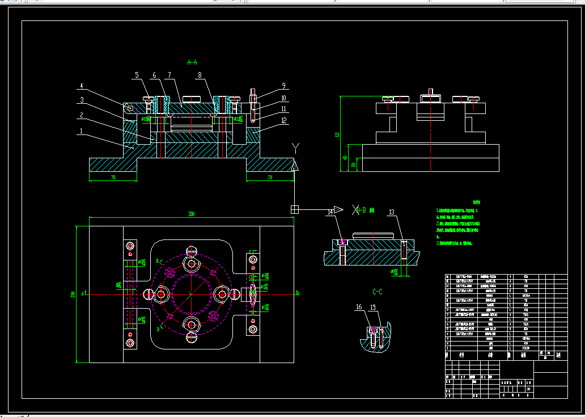Select the green 'C-C' section view title
This screenshot has width=585, height=417.
coord(378,292)
